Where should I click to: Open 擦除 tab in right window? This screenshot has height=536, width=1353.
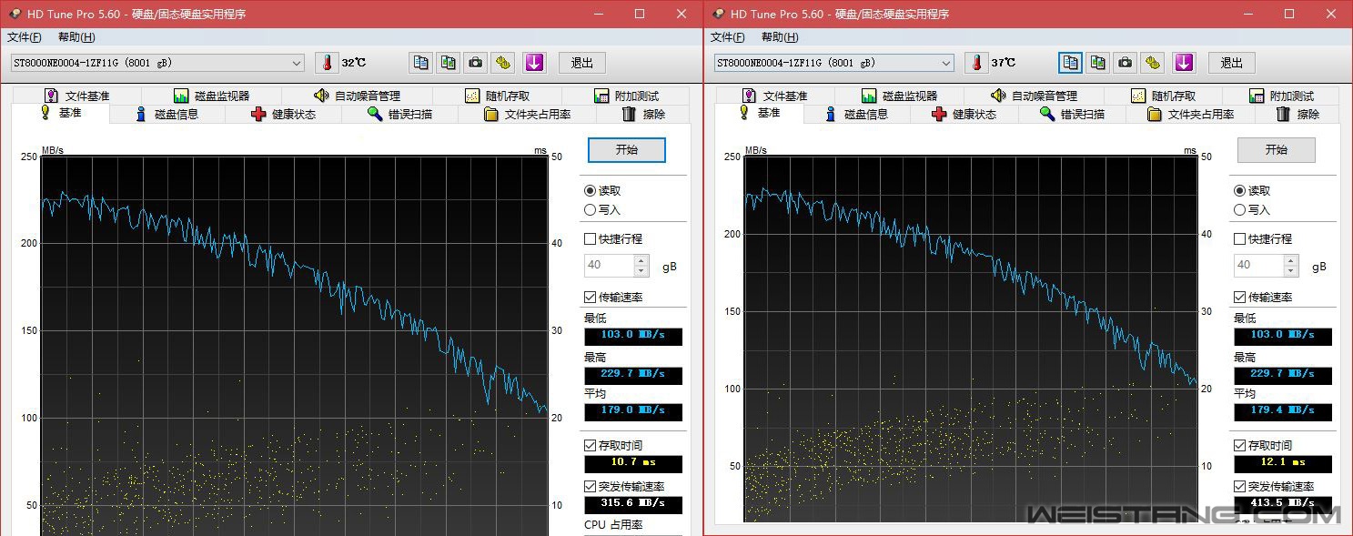tap(1297, 114)
